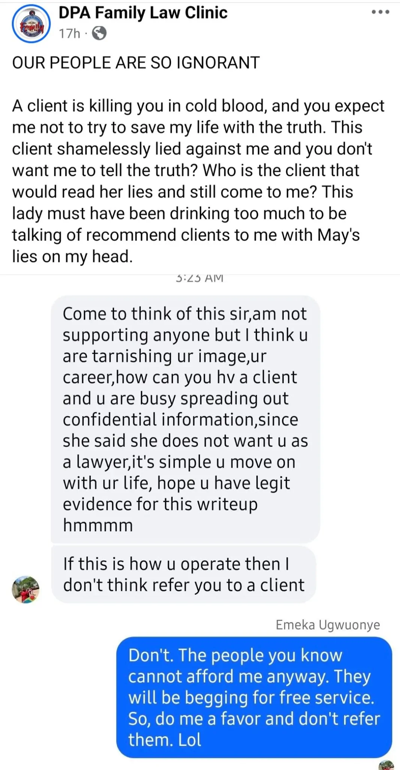Image resolution: width=400 pixels, height=770 pixels.
Task: Tap the small avatar at bottom right corner
Action: coord(386,765)
